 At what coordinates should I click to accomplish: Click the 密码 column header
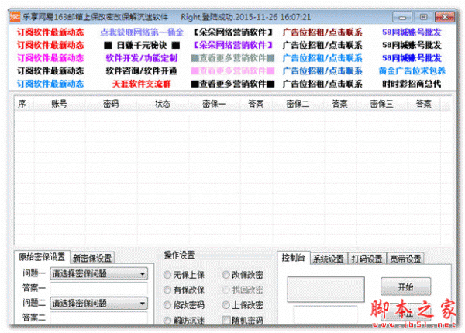111,104
